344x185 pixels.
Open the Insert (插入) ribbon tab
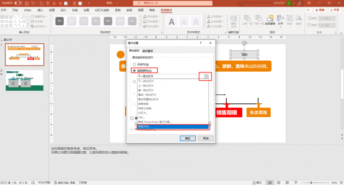40,10
